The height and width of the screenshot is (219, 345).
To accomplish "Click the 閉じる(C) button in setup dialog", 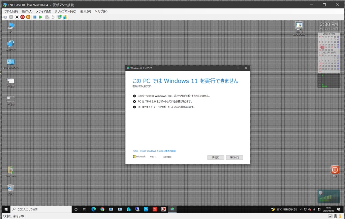I will click(x=234, y=157).
